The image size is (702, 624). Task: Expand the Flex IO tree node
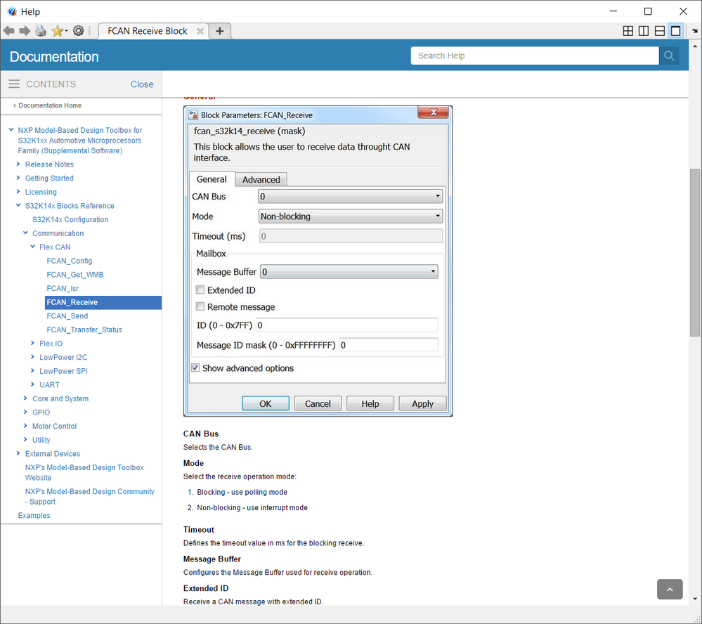click(33, 344)
